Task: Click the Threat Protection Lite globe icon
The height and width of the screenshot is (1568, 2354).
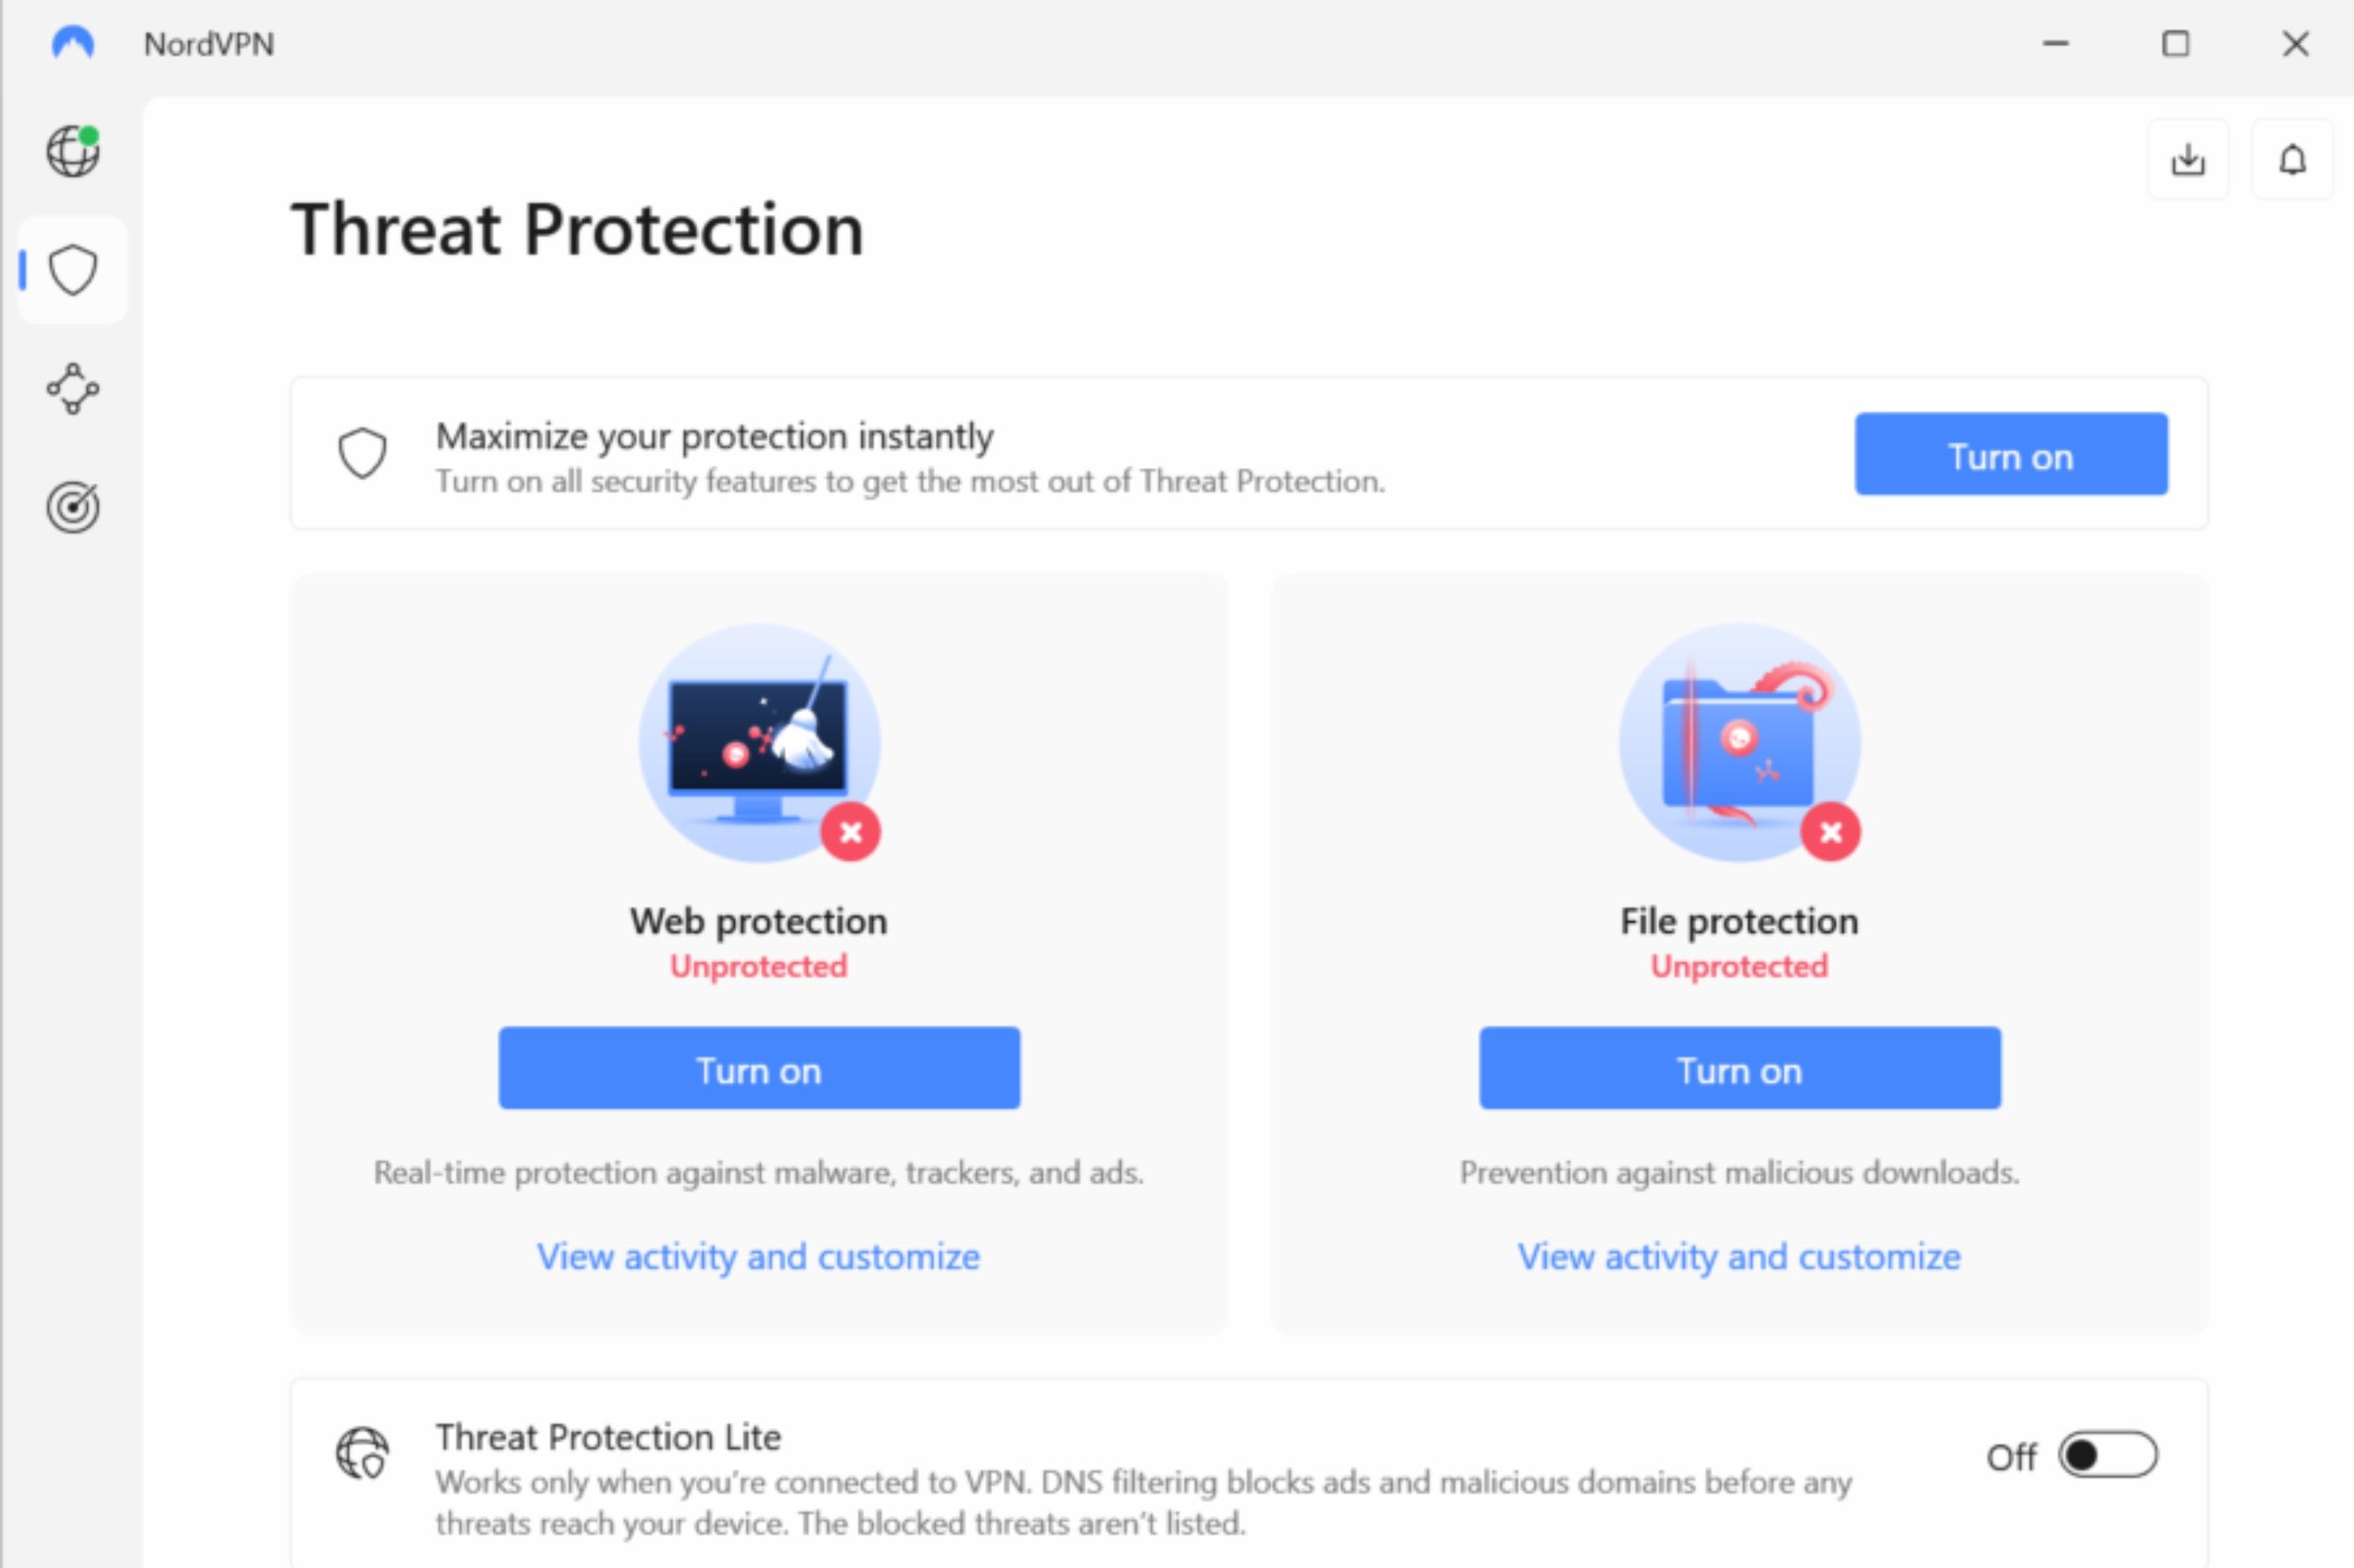Action: click(x=363, y=1453)
